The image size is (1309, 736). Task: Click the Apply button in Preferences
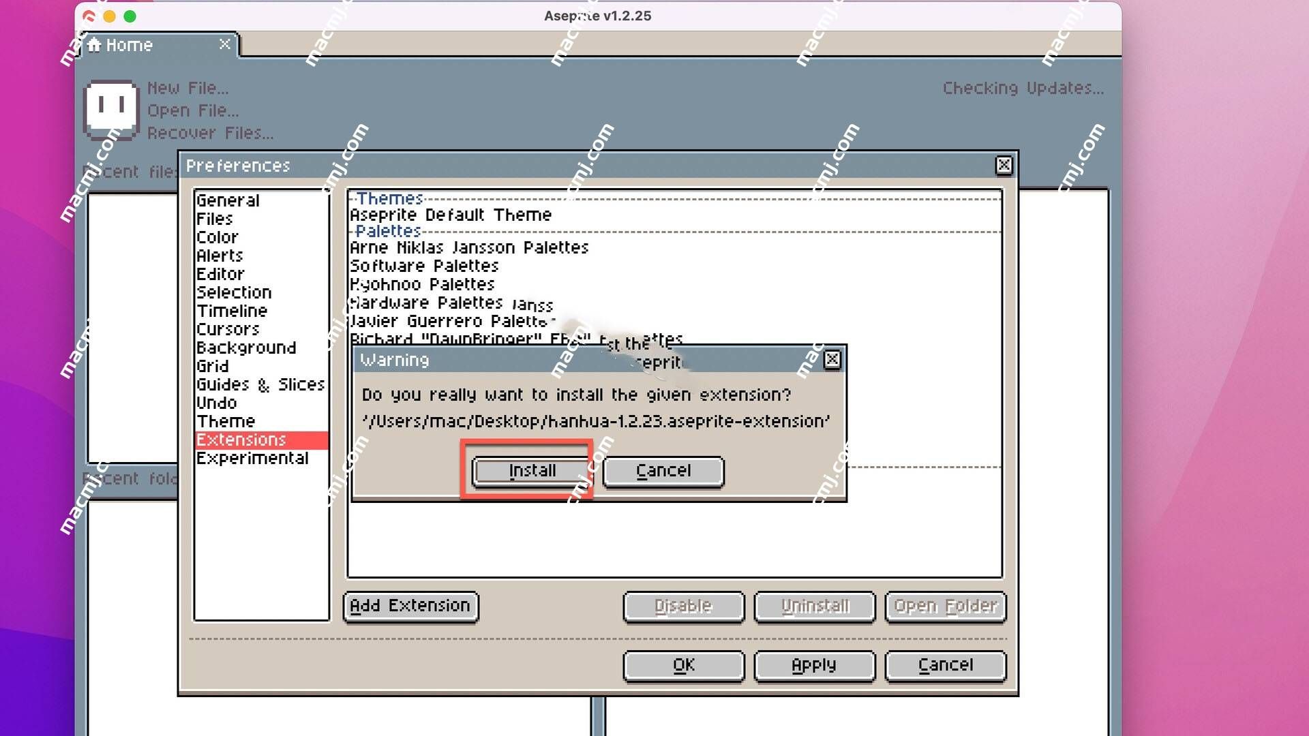click(x=815, y=665)
